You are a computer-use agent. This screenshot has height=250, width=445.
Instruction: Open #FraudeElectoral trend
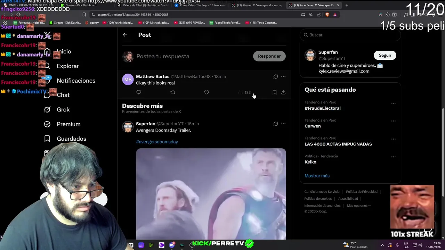tap(323, 108)
